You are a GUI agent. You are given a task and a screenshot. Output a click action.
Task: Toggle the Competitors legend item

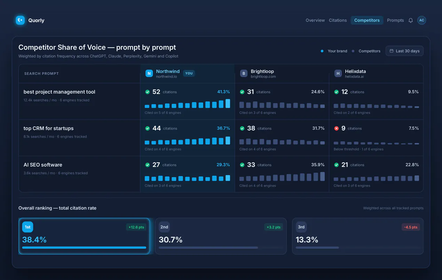pyautogui.click(x=366, y=51)
